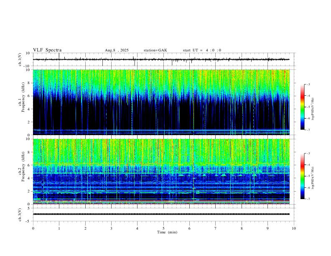This screenshot has width=331, height=256.
Task: Click the "-7" label on lower colorbar
Action: (308, 199)
